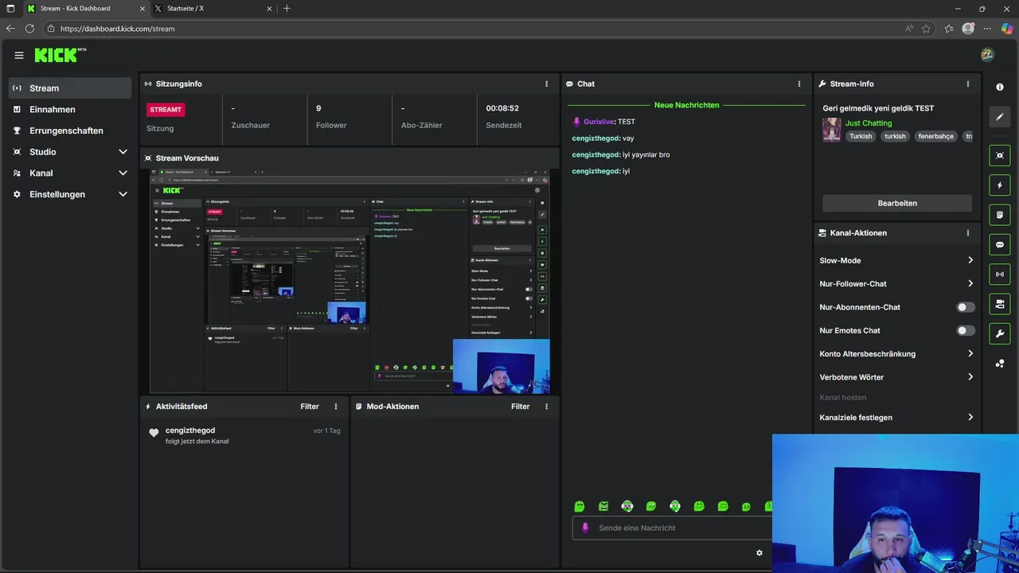The image size is (1019, 573).
Task: Open the Konto Altersbeschränkung chevron
Action: click(970, 353)
